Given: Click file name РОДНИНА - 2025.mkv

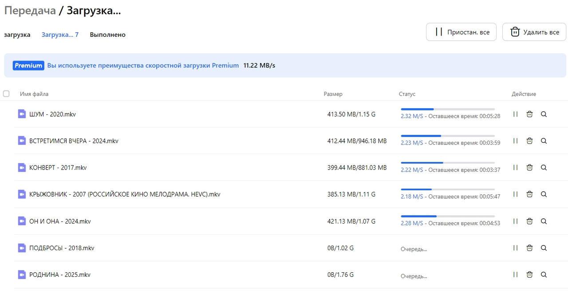Looking at the screenshot, I should (x=60, y=275).
